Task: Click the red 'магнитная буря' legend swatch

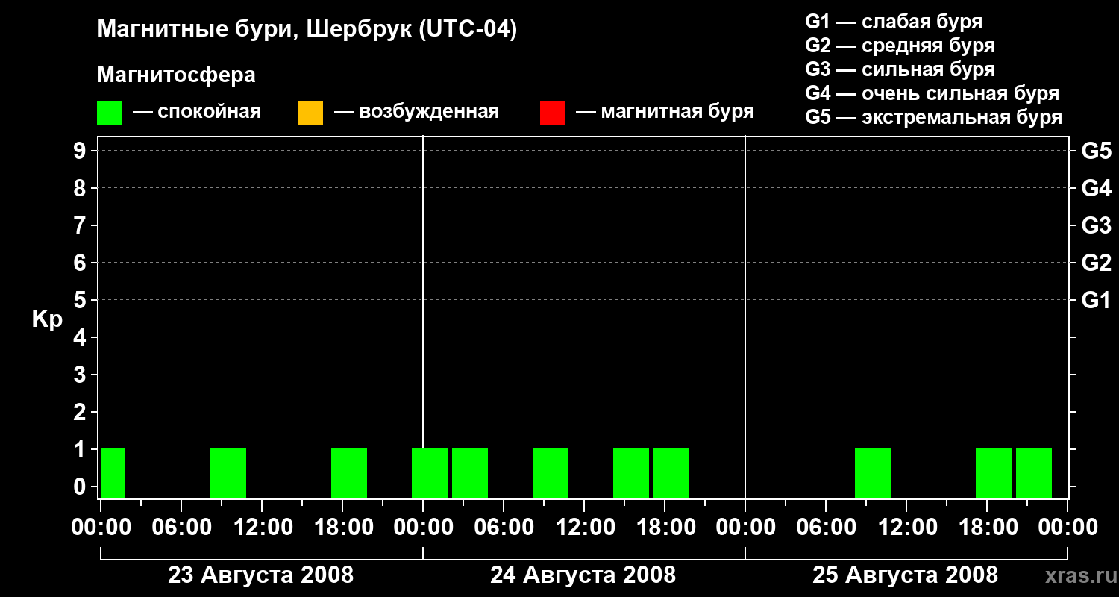Action: point(552,113)
